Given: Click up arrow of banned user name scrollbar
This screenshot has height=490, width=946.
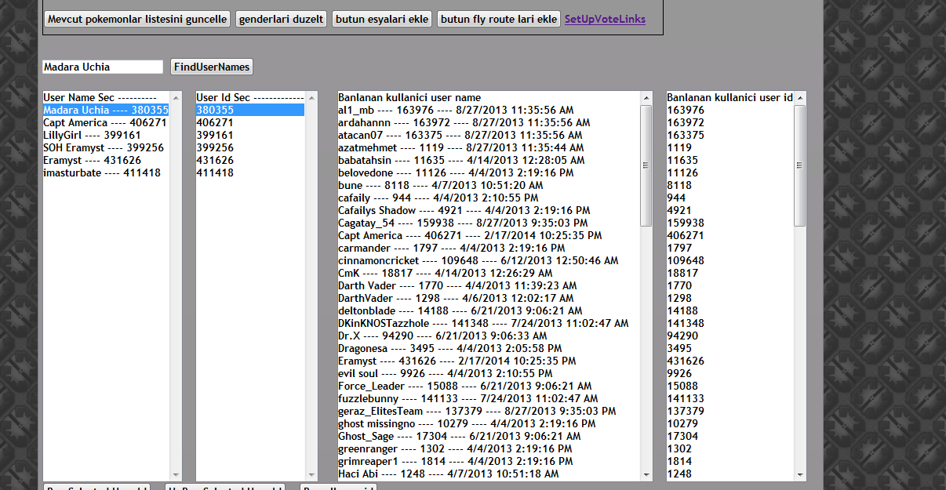Looking at the screenshot, I should tap(646, 98).
